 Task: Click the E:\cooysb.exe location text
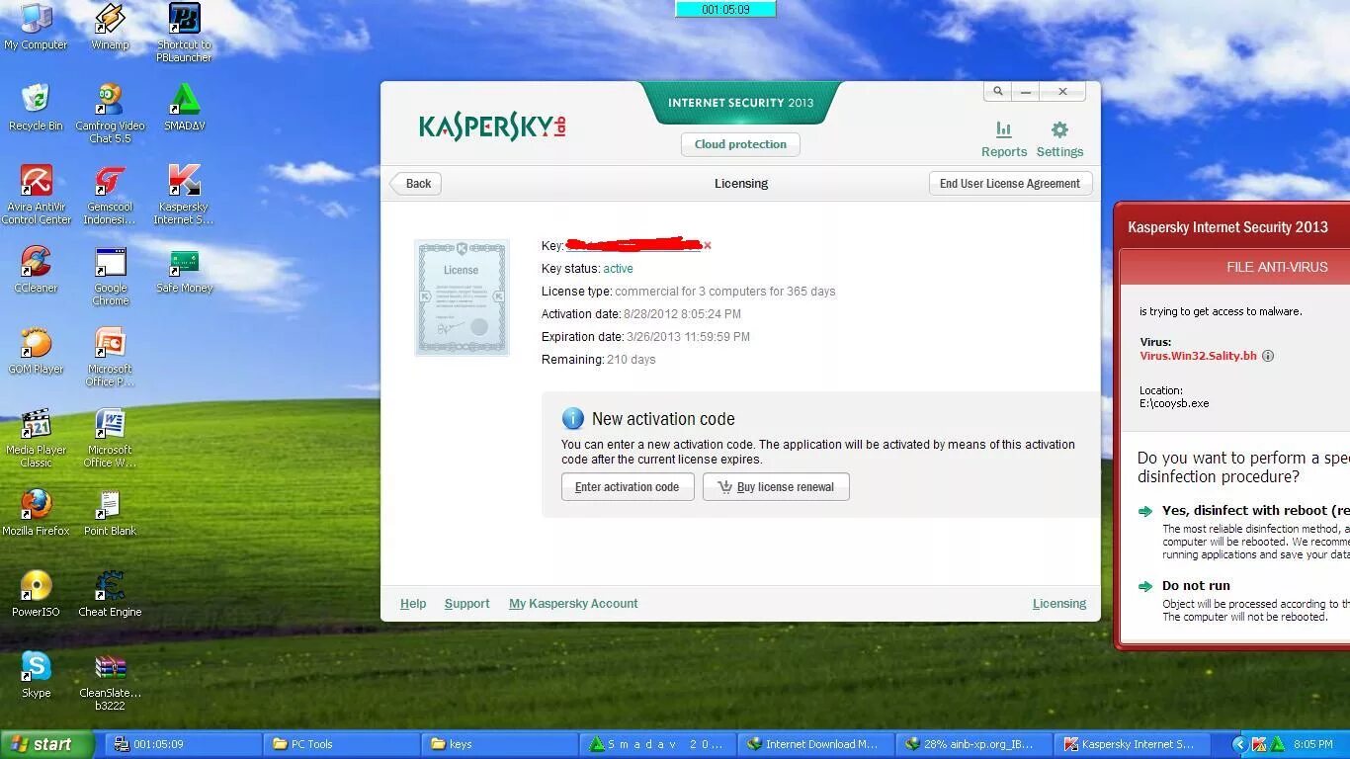coord(1174,403)
